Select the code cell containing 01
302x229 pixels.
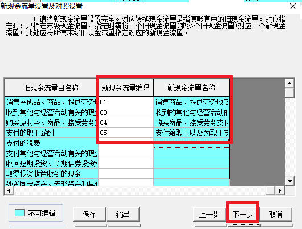point(126,102)
